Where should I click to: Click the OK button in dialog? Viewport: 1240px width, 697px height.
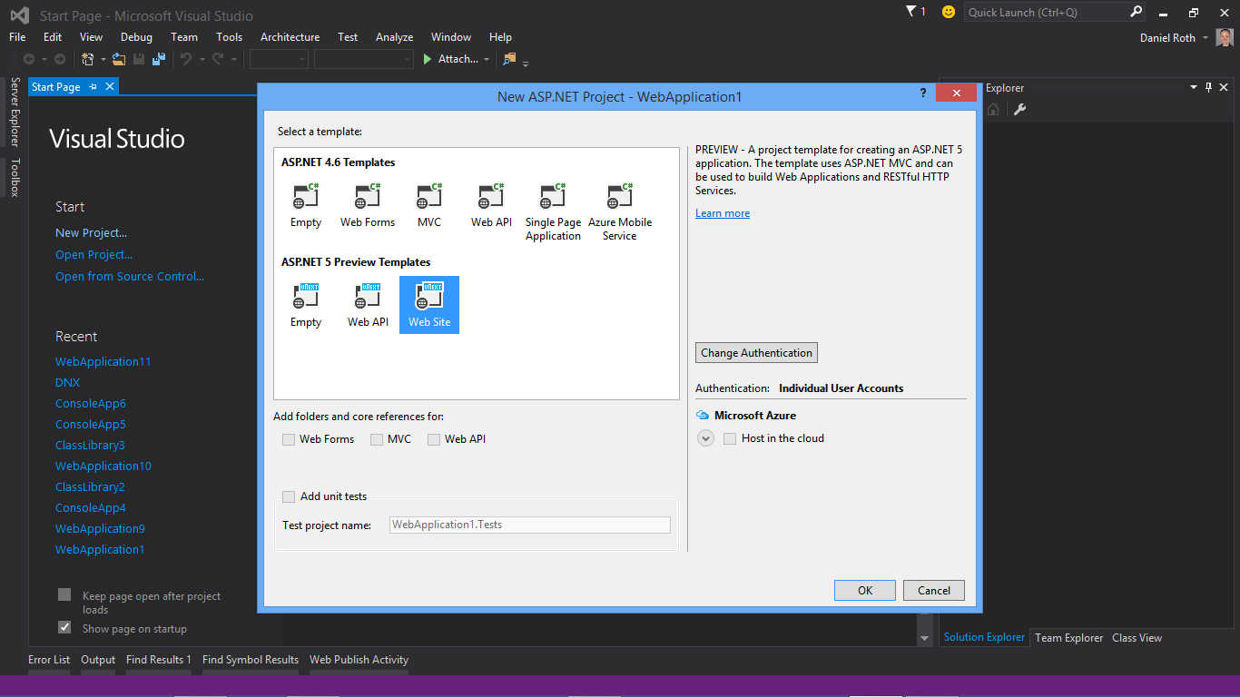pyautogui.click(x=865, y=590)
